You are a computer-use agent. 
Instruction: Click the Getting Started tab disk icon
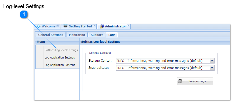pos(65,26)
